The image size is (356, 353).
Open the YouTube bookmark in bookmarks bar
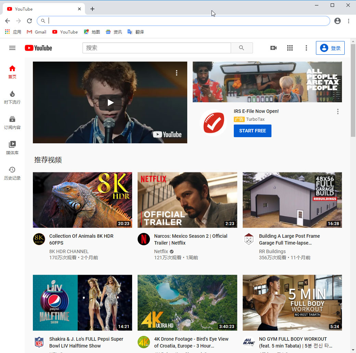[65, 32]
